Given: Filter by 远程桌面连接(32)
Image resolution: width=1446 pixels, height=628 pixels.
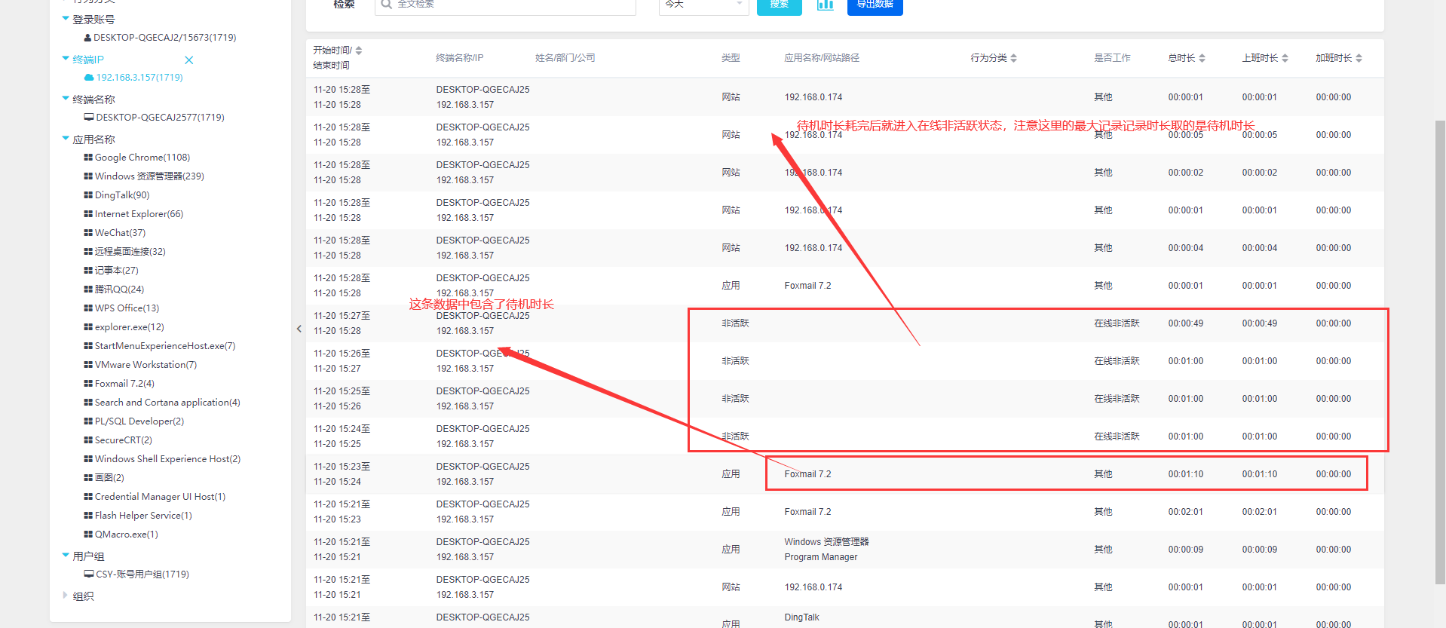Looking at the screenshot, I should pos(130,252).
